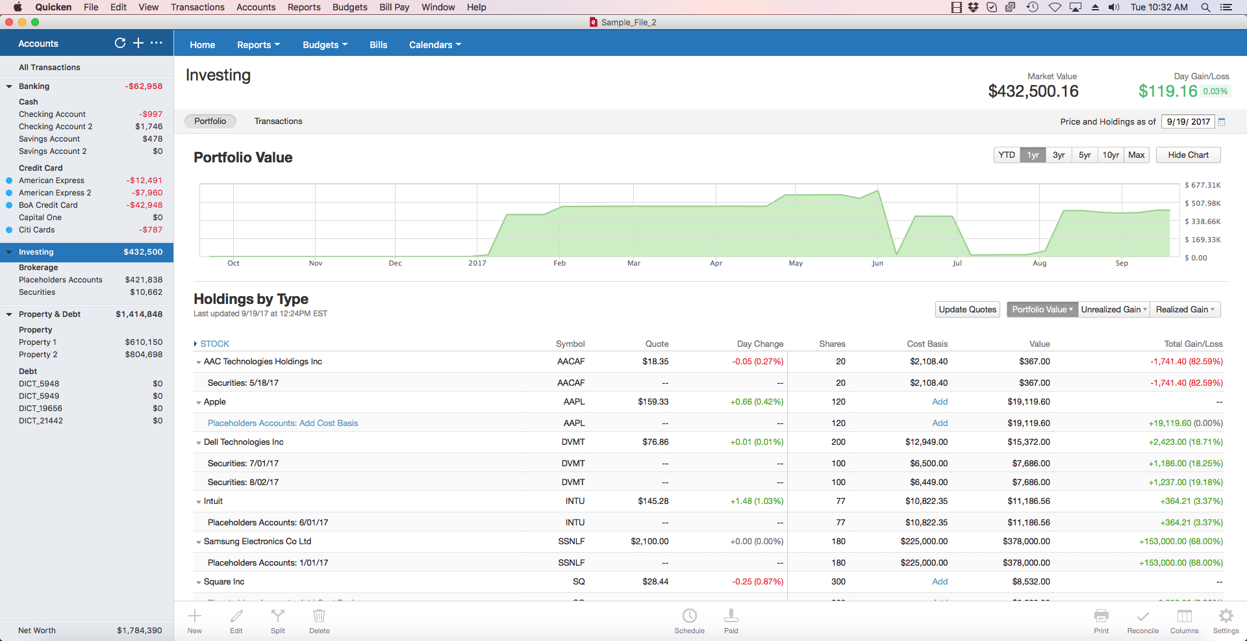Click the Update Quotes button
1247x641 pixels.
[x=967, y=310]
